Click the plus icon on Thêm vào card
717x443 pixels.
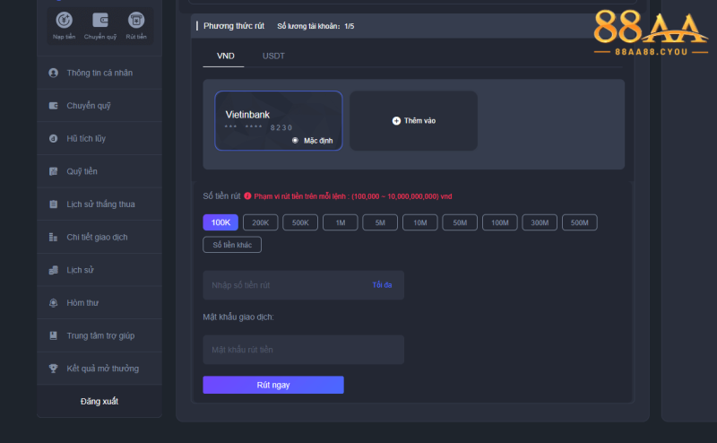pyautogui.click(x=396, y=121)
